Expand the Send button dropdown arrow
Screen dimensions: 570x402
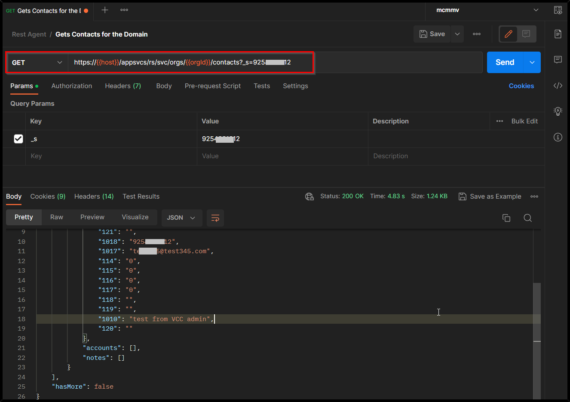tap(532, 62)
